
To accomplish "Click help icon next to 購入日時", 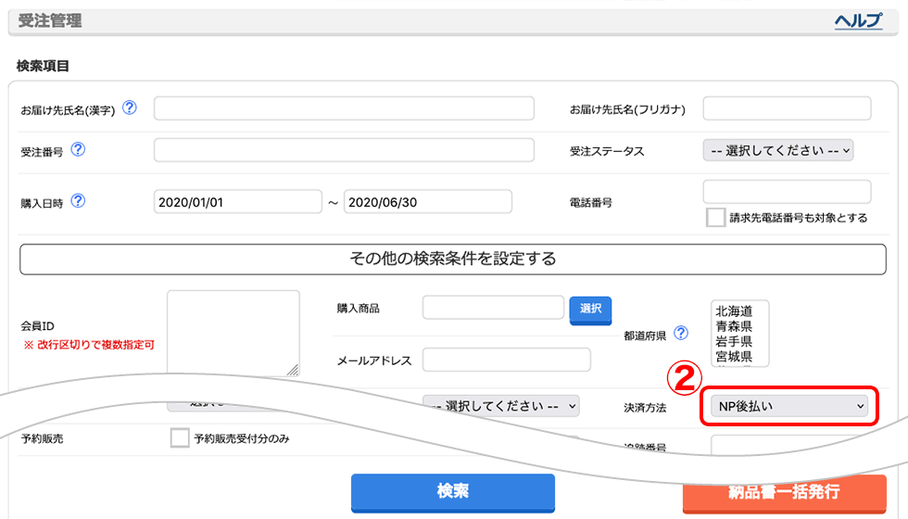I will [x=78, y=201].
